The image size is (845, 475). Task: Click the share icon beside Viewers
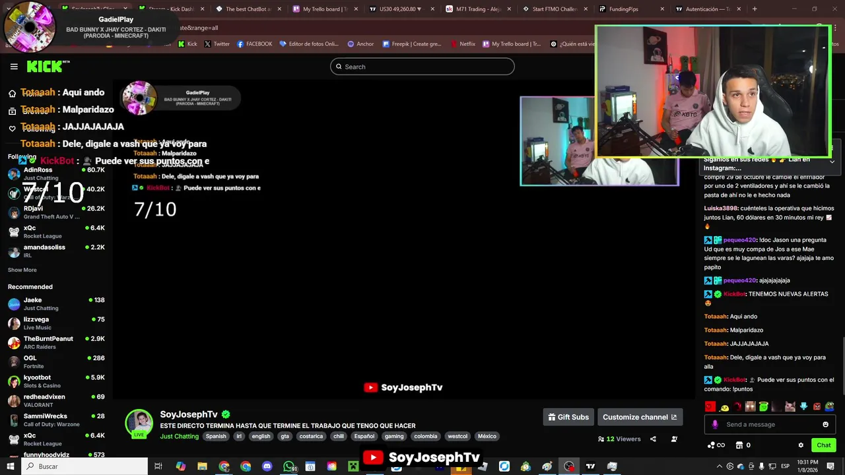(x=653, y=439)
